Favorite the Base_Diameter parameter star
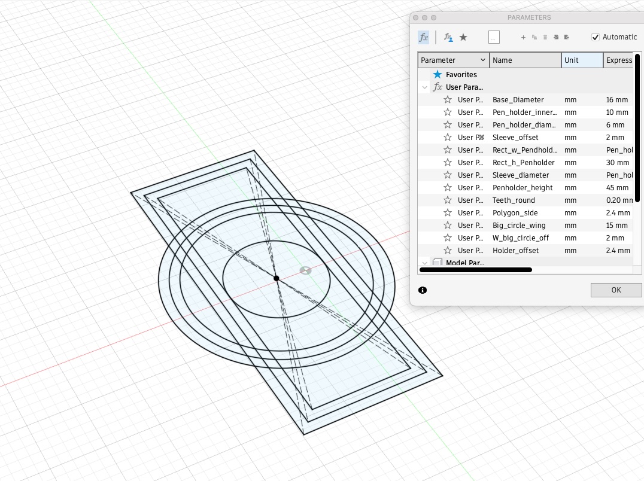644x481 pixels. (448, 100)
